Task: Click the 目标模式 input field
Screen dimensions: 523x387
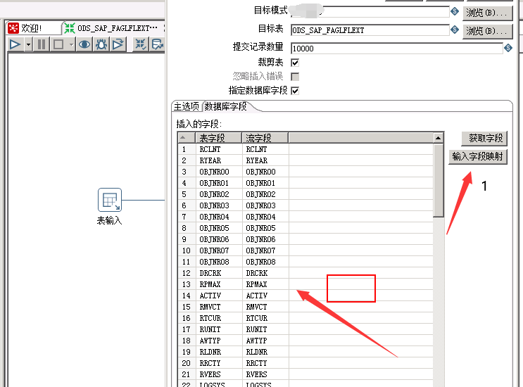Action: click(x=370, y=12)
